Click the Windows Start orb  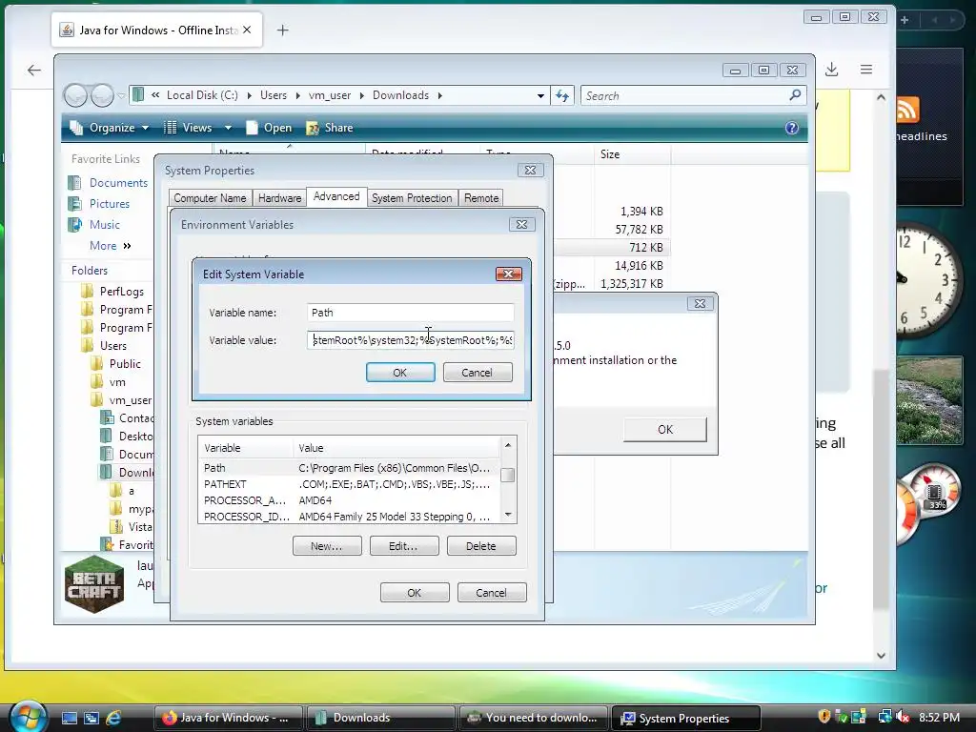[x=28, y=716]
